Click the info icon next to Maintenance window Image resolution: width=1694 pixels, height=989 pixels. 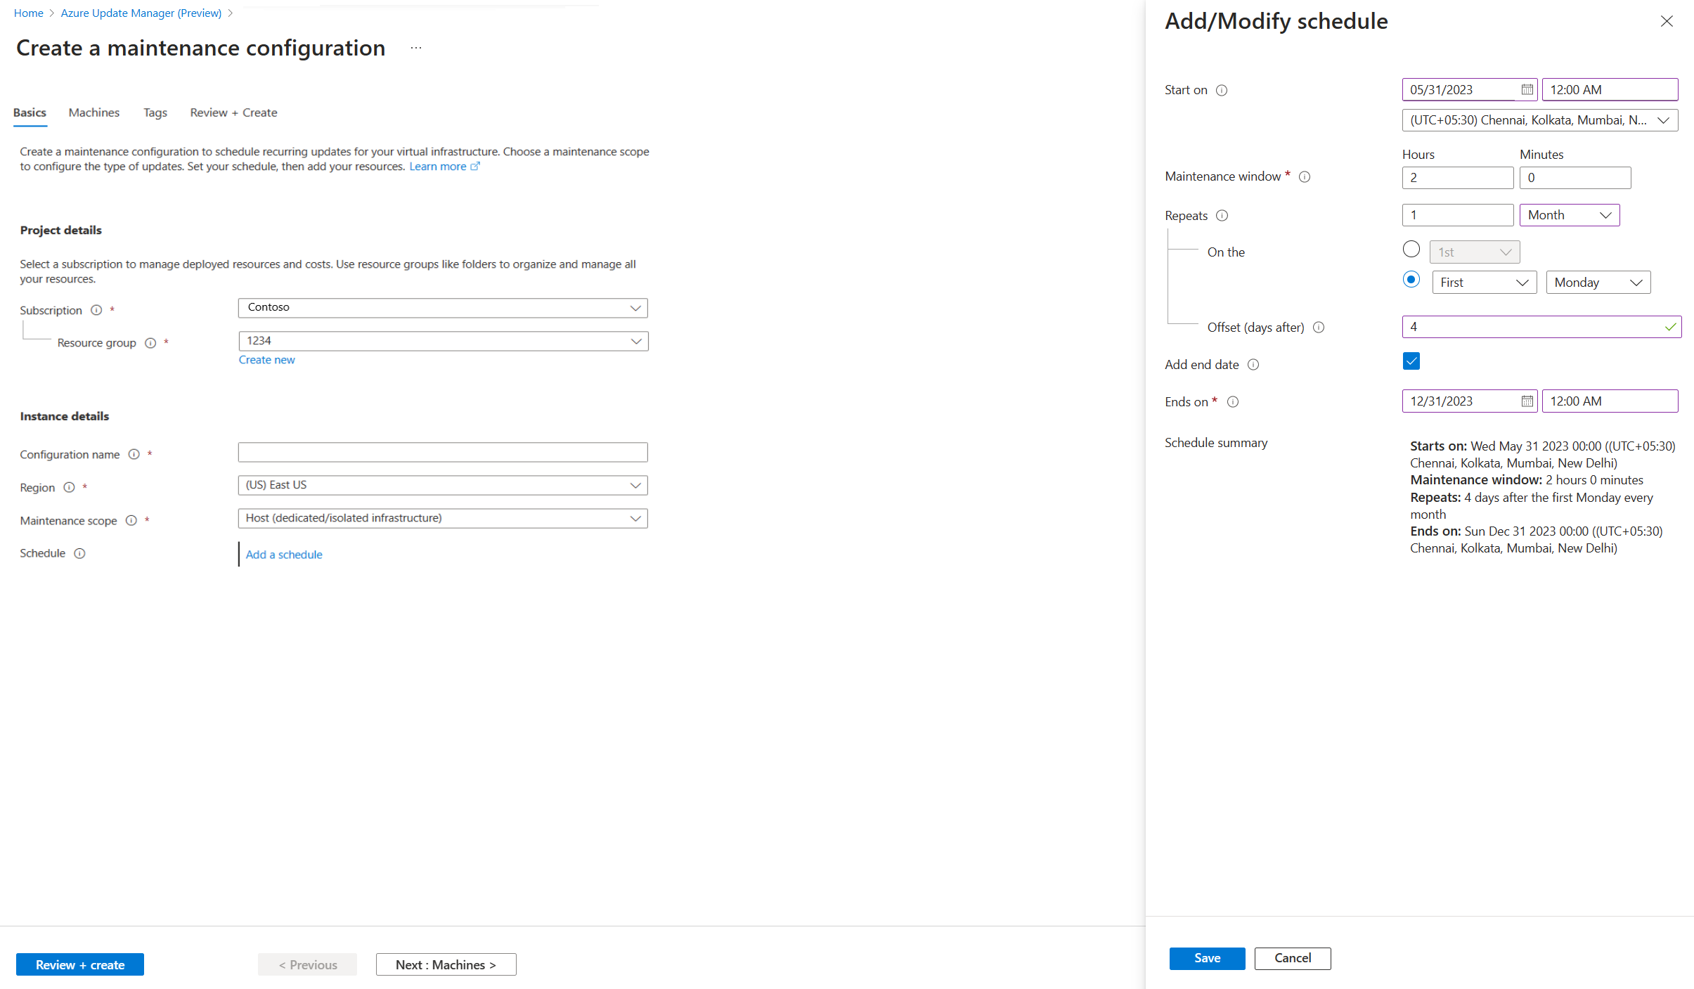pyautogui.click(x=1305, y=176)
